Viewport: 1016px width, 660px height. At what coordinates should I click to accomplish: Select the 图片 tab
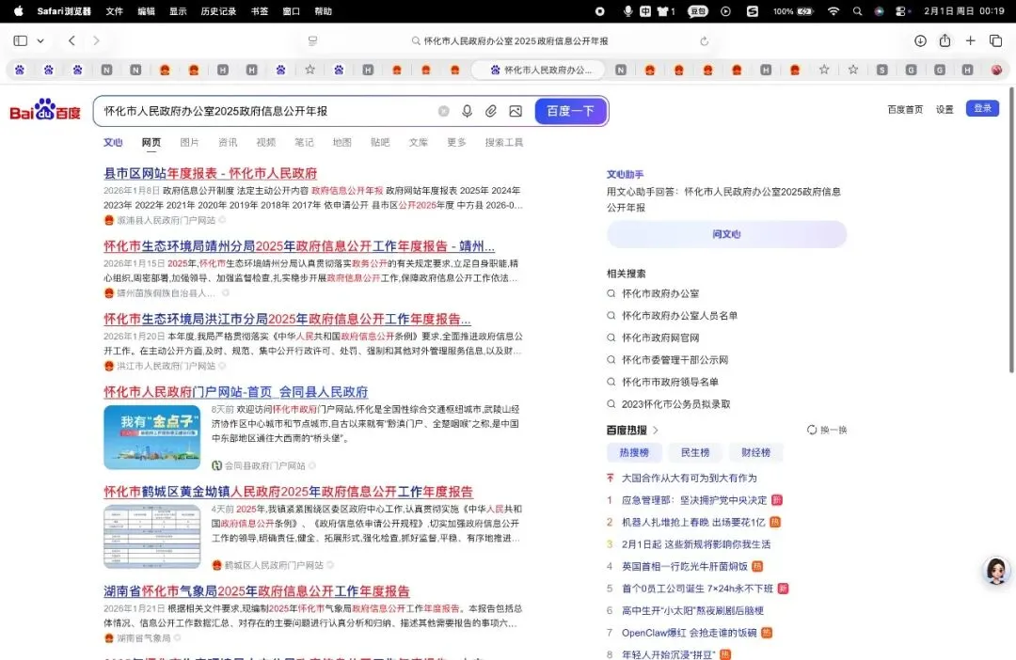point(189,143)
